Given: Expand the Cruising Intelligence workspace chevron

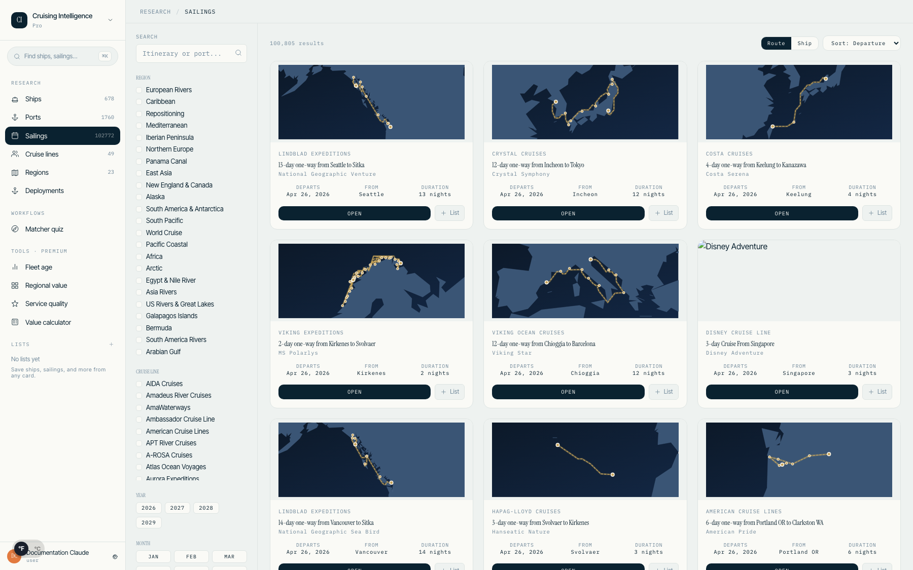Looking at the screenshot, I should click(x=110, y=20).
